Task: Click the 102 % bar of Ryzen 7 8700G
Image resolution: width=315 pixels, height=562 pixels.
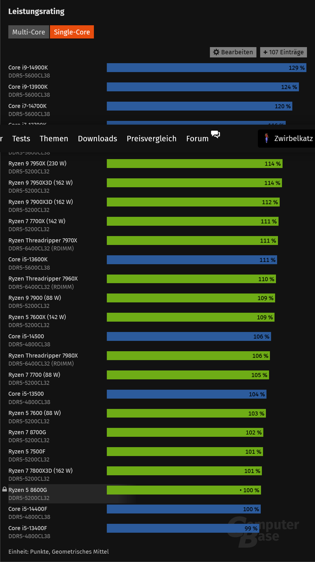Action: [x=185, y=432]
